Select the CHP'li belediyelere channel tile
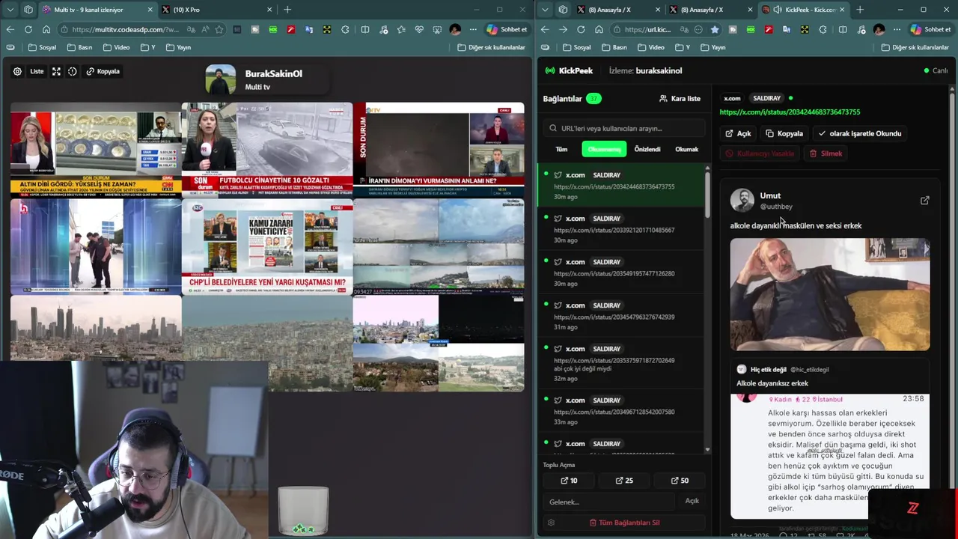Screen dimensions: 958x539 pyautogui.click(x=266, y=246)
